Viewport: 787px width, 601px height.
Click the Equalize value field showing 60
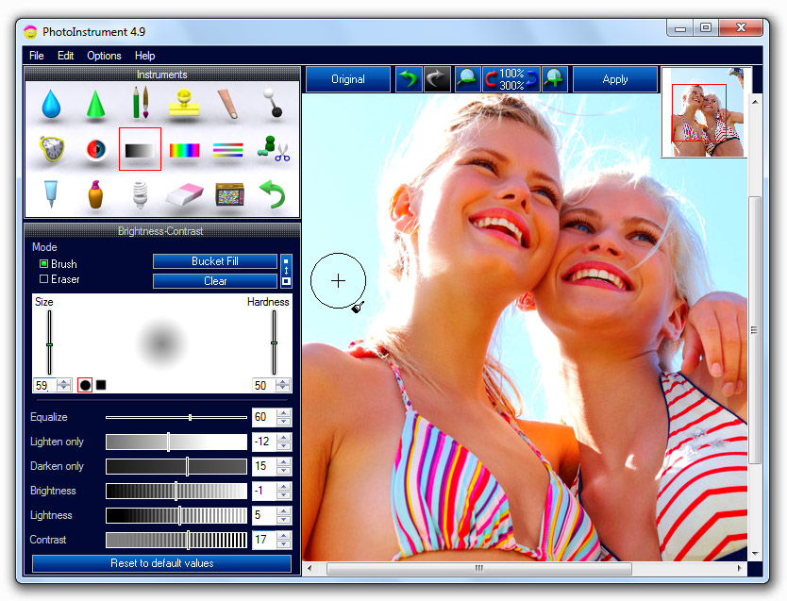(x=264, y=417)
